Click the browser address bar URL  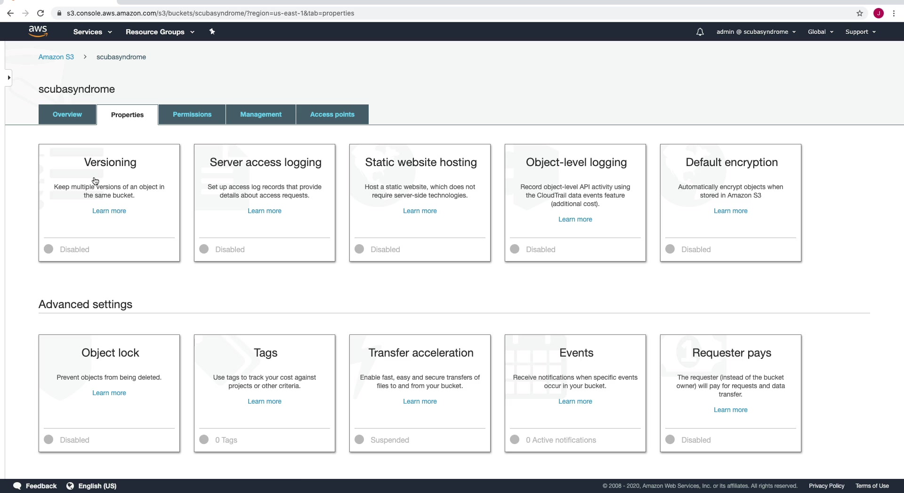[x=210, y=13]
